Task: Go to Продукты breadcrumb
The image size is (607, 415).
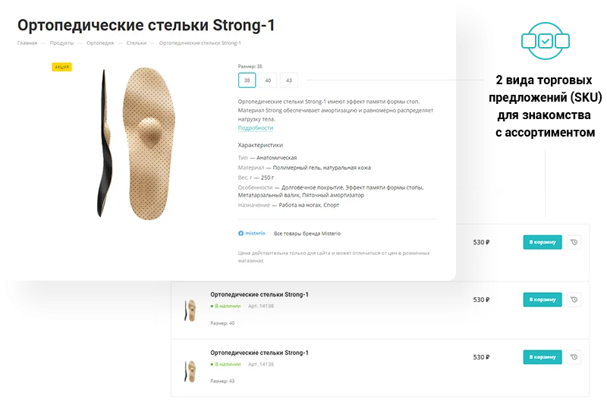Action: pos(61,43)
